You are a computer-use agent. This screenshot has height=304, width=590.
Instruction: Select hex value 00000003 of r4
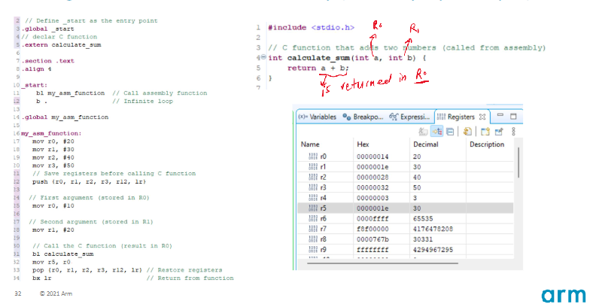373,198
